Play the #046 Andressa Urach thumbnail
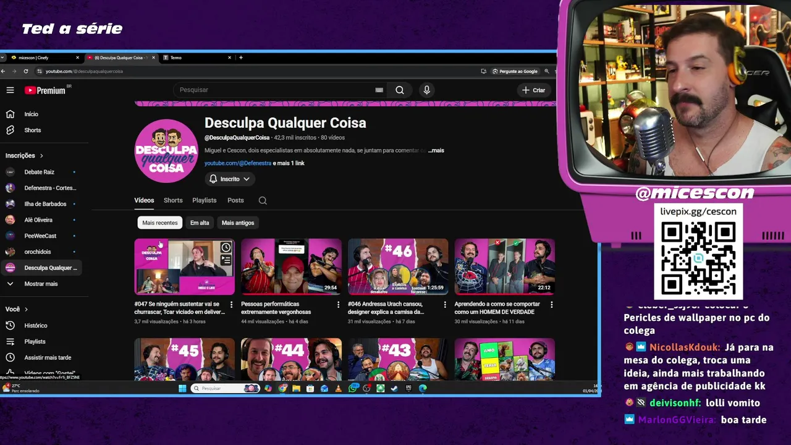791x445 pixels. pyautogui.click(x=398, y=266)
